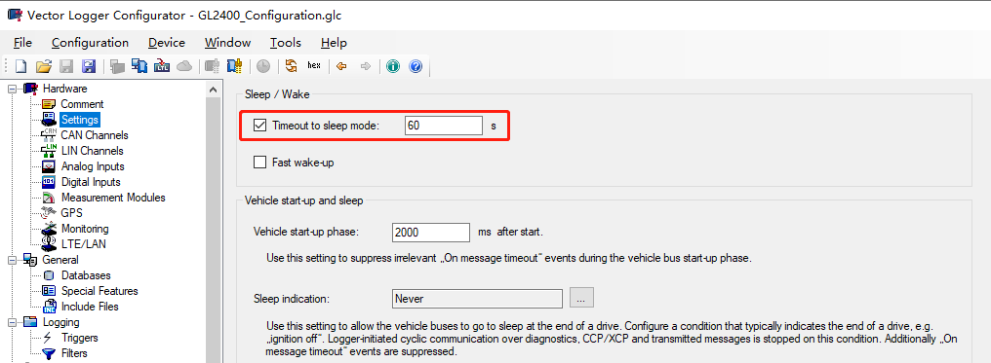Image resolution: width=991 pixels, height=363 pixels.
Task: Open the blue help question icon
Action: point(416,66)
